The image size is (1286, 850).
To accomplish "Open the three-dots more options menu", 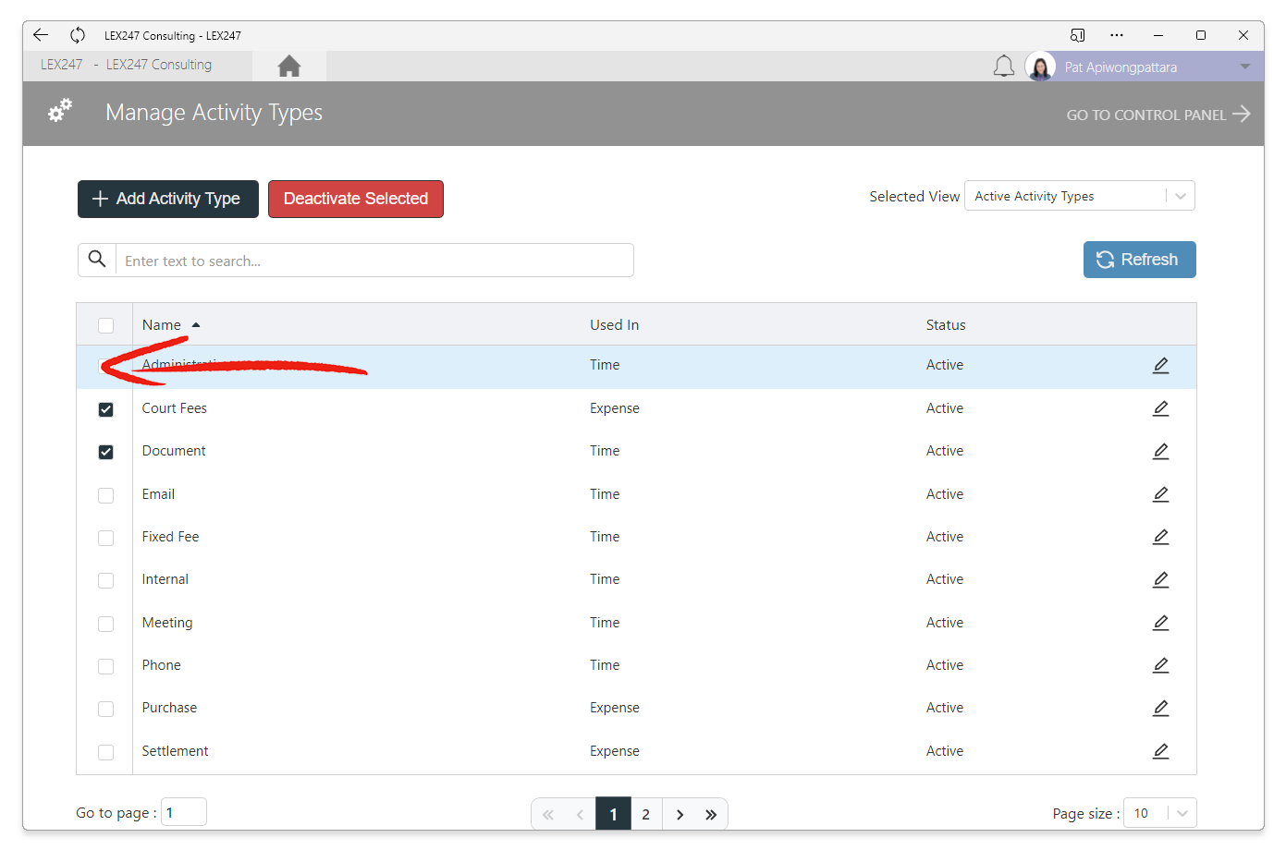I will click(1117, 35).
